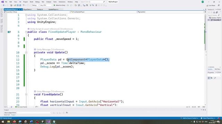Viewport: 222px width, 124px height.
Task: Click Add to Source Control
Action: click(x=189, y=118)
